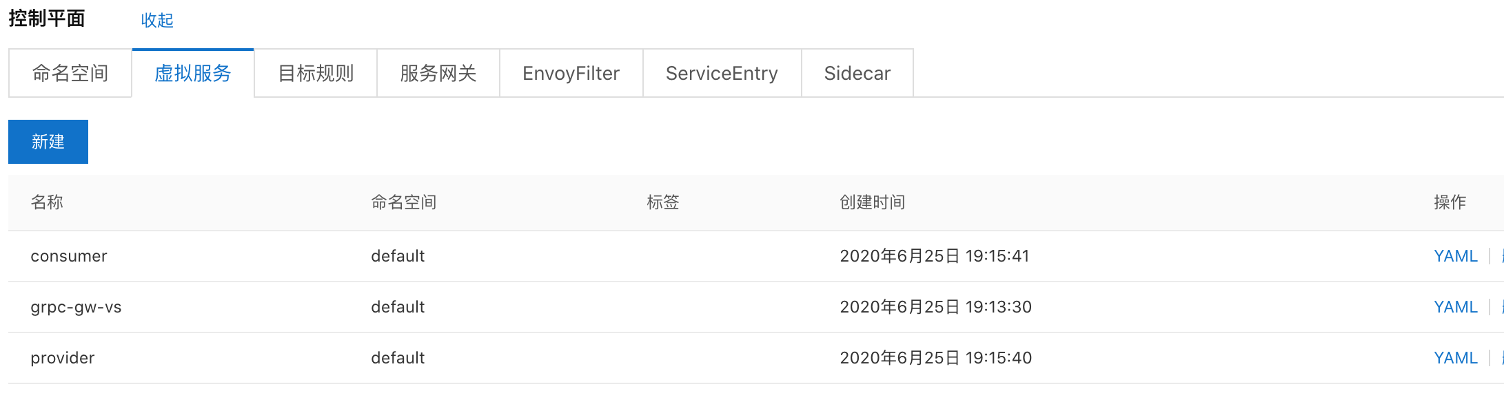Collapse the control plane section via 收起
The height and width of the screenshot is (402, 1504).
click(157, 20)
